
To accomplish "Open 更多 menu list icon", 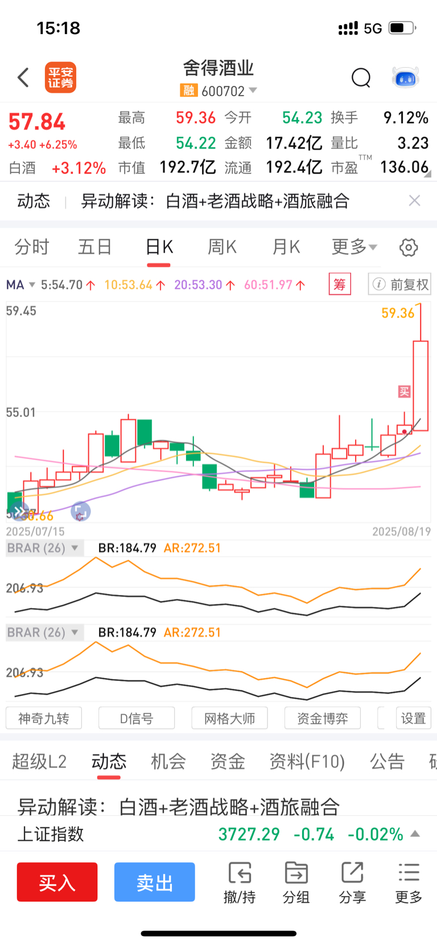I will 409,883.
